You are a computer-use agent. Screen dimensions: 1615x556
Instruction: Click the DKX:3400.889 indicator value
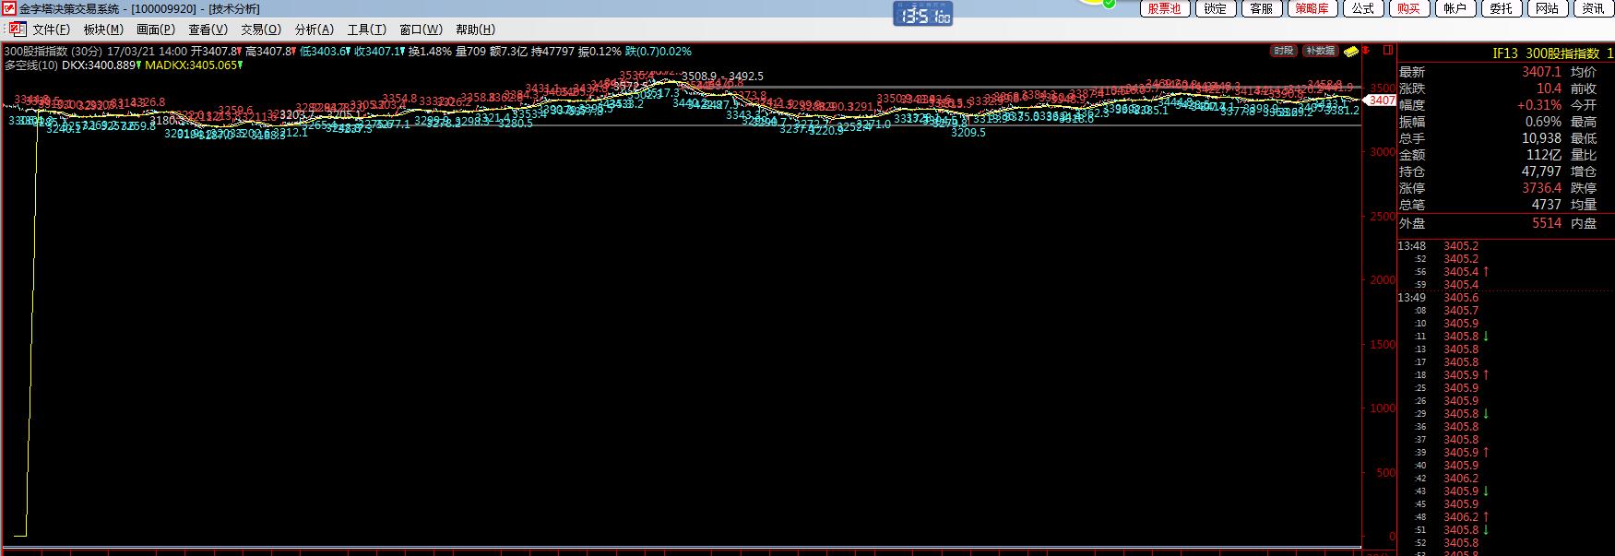pos(101,65)
